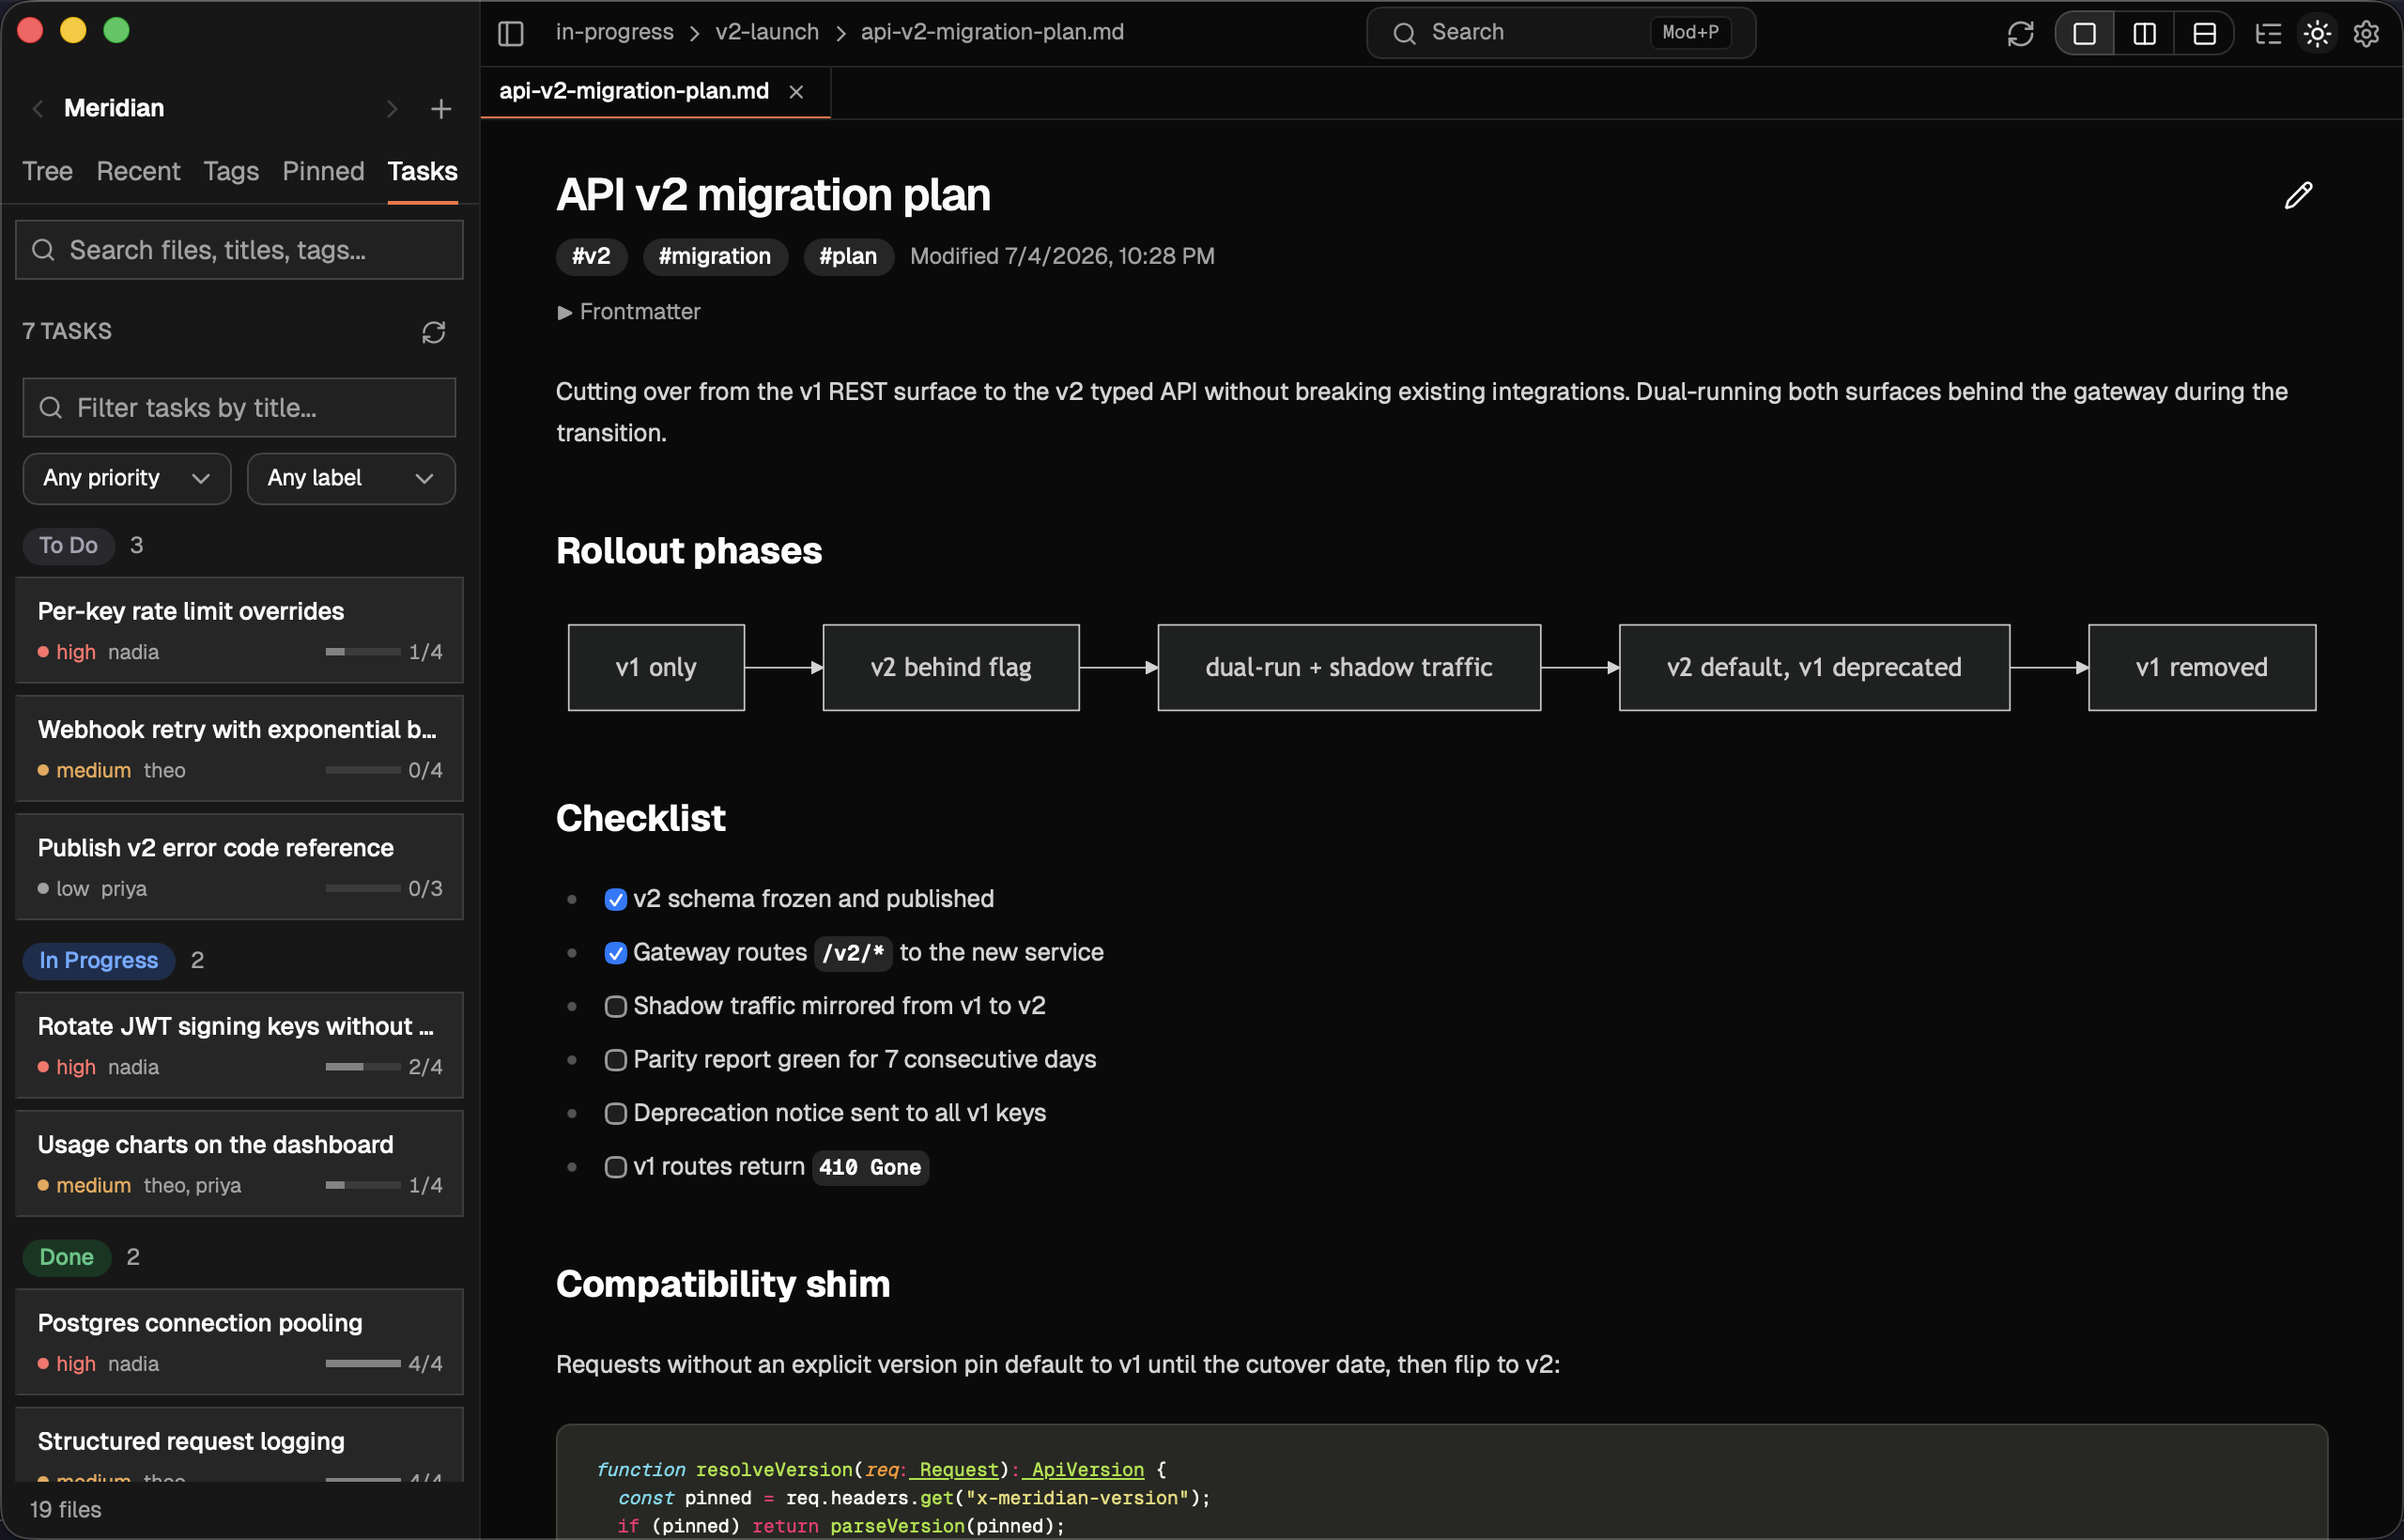Image resolution: width=2404 pixels, height=1540 pixels.
Task: Check 'Deprecation notice sent to all v1 keys'
Action: pyautogui.click(x=616, y=1113)
